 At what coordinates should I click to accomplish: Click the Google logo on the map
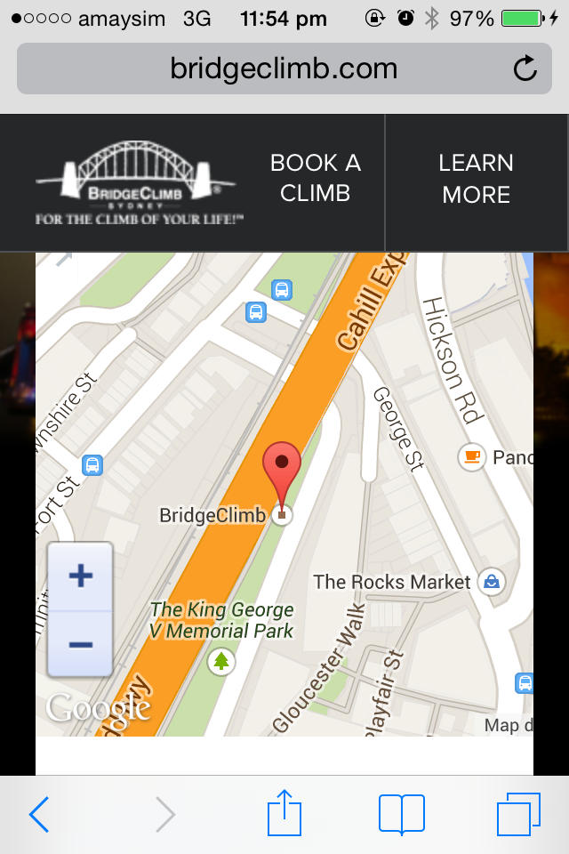98,709
